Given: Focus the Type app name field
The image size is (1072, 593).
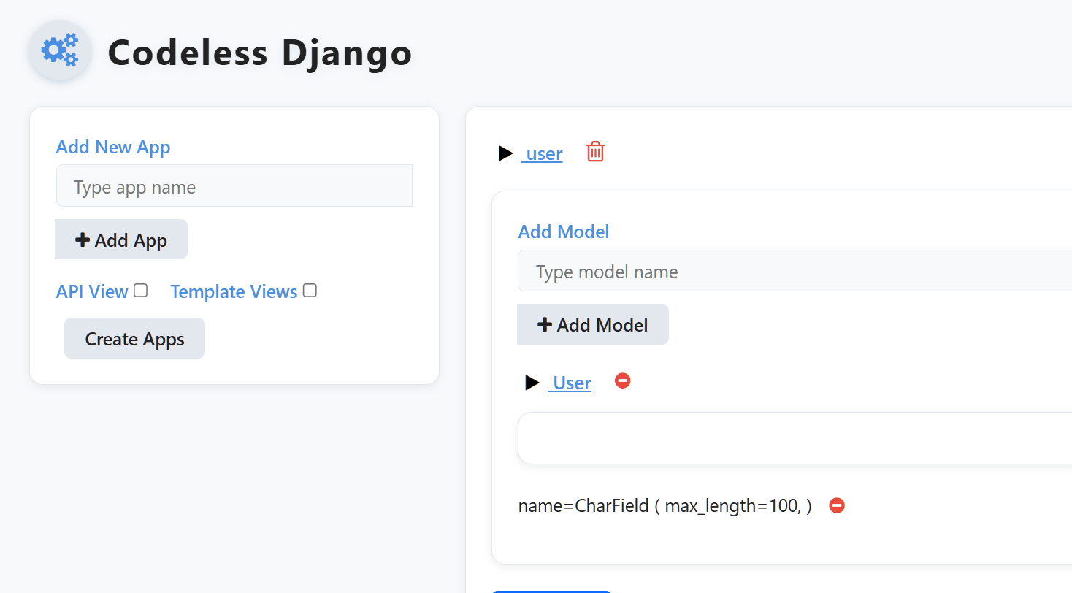Looking at the screenshot, I should tap(234, 187).
